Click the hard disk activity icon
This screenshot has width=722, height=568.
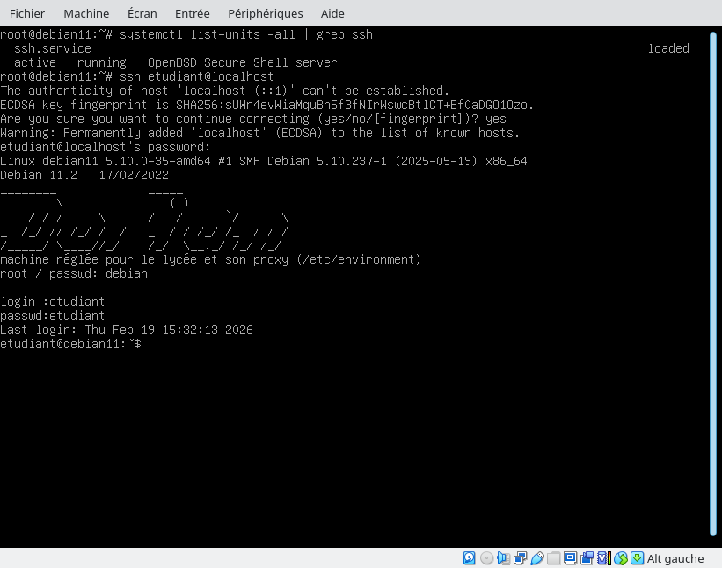point(470,558)
